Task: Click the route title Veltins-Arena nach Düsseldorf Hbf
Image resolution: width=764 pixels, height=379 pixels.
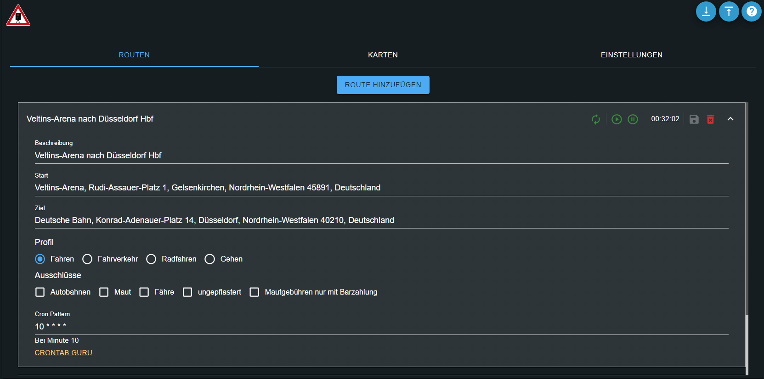Action: [x=90, y=119]
